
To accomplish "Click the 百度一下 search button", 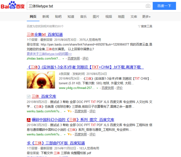I will point(164,6).
